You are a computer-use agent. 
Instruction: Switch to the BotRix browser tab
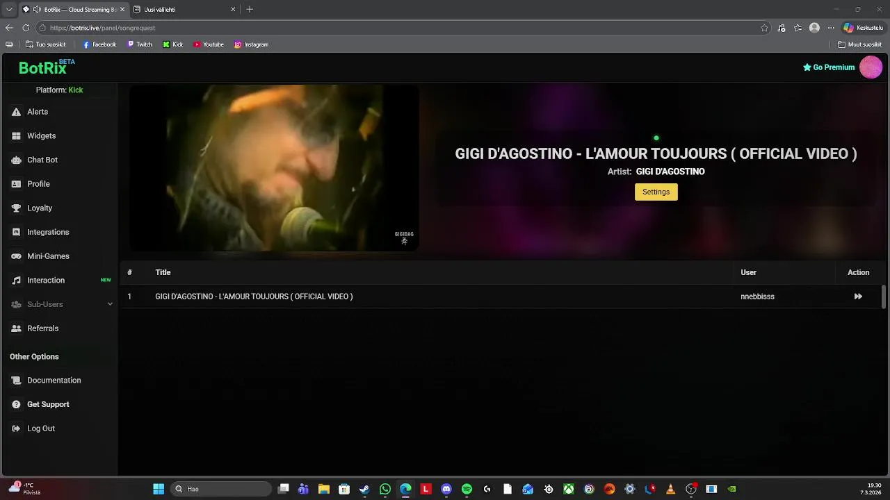click(74, 10)
